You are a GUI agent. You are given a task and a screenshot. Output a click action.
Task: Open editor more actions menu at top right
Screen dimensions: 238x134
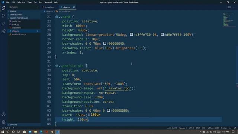tap(234, 7)
